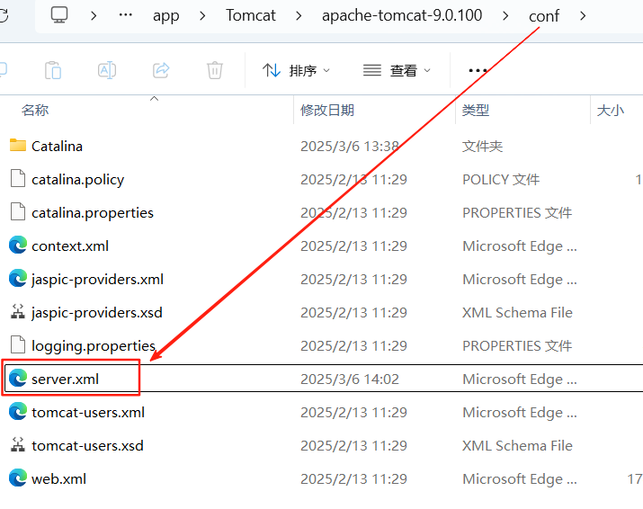
Task: Sort by the 类型 column header
Action: point(476,110)
